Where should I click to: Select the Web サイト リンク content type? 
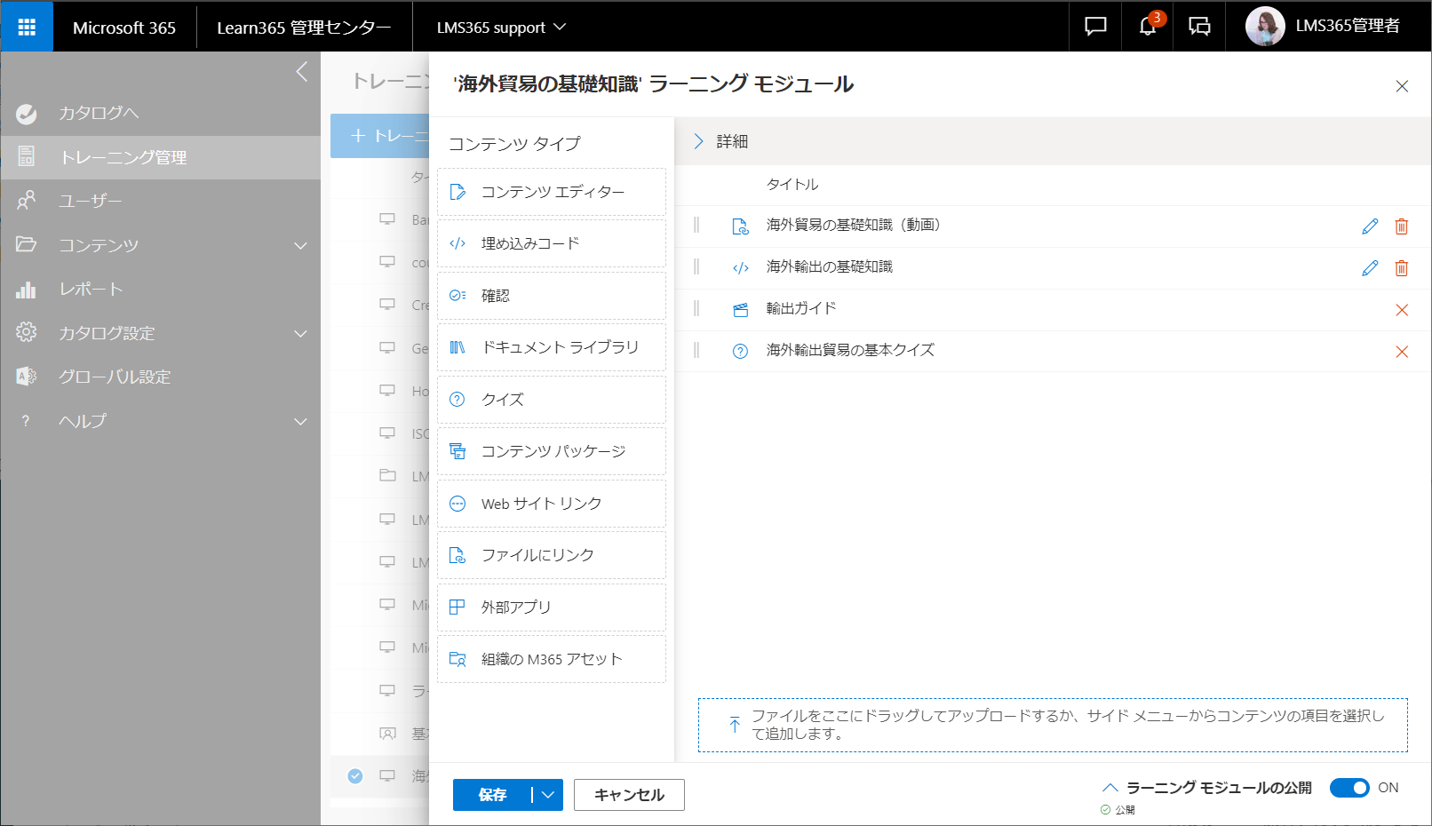tap(551, 503)
